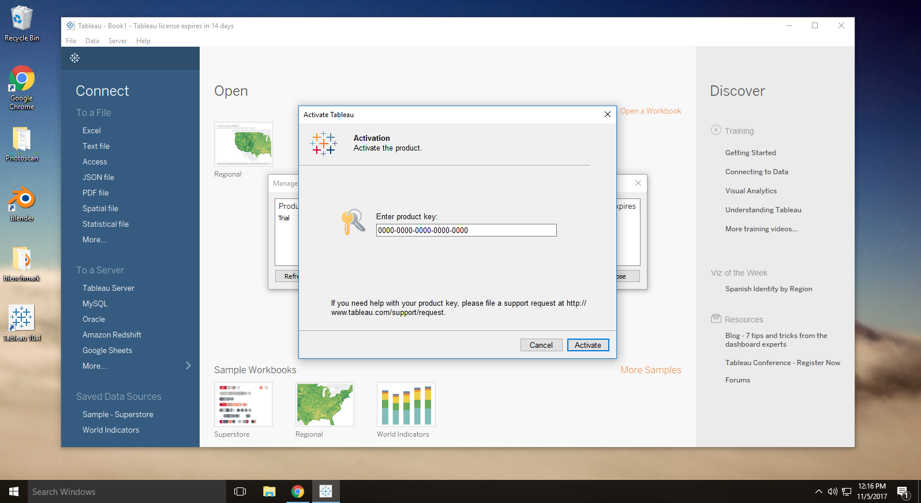Open the Server menu
The width and height of the screenshot is (921, 503).
click(118, 41)
